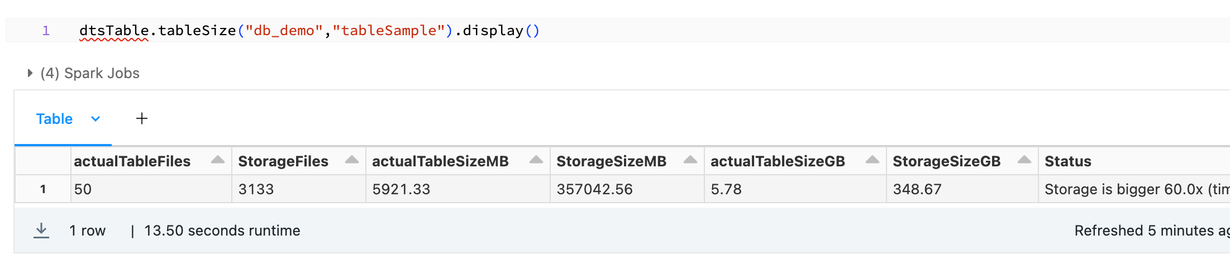Place cursor in code line dtsTable.tableSize
The width and height of the screenshot is (1230, 259).
309,30
